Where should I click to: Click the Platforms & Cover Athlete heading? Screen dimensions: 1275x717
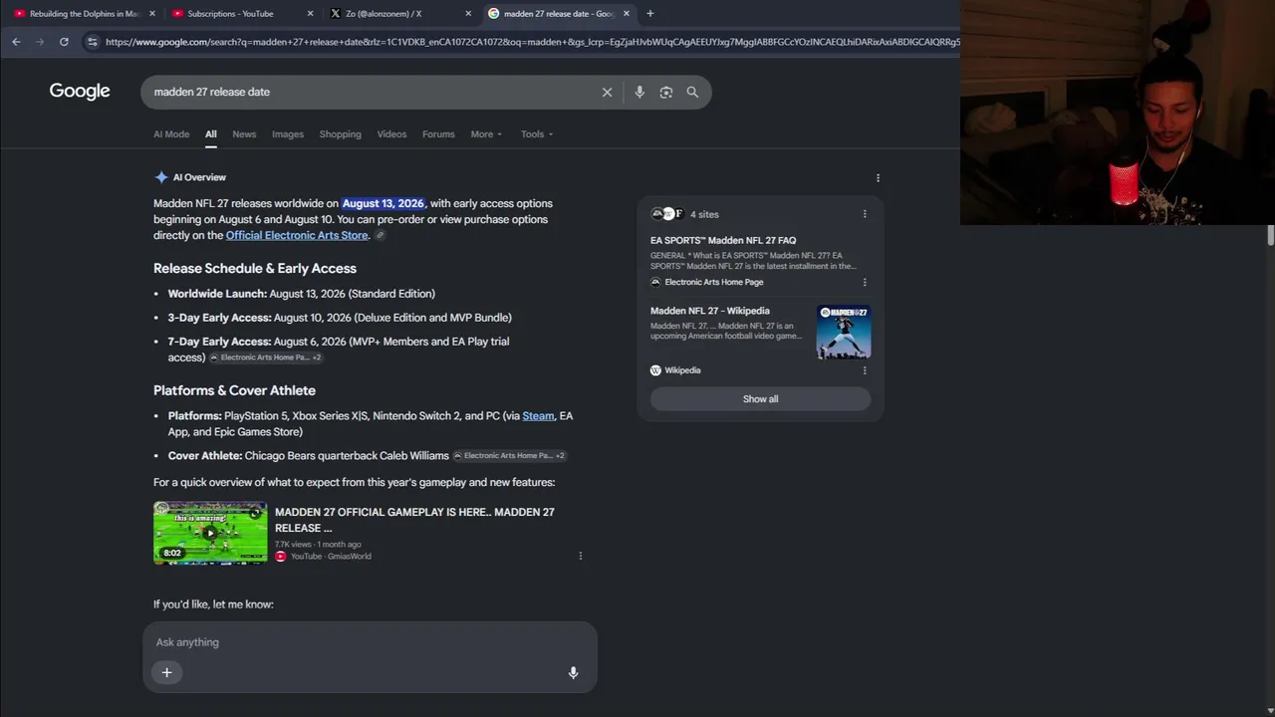coord(234,390)
